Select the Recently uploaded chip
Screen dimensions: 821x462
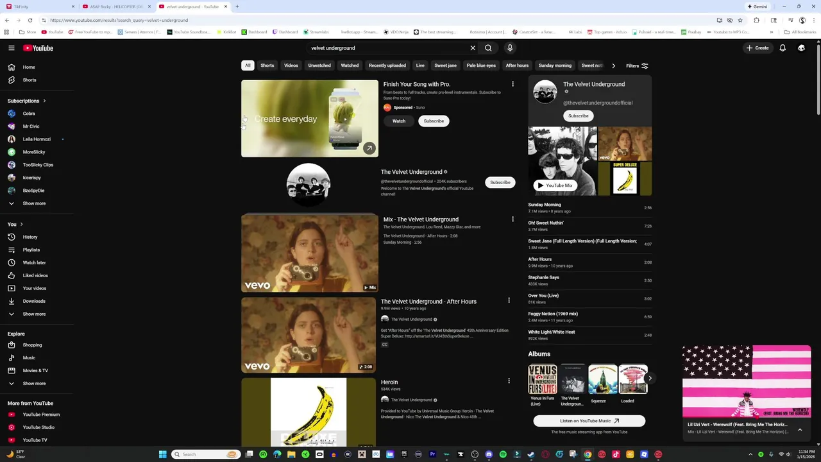pyautogui.click(x=387, y=65)
